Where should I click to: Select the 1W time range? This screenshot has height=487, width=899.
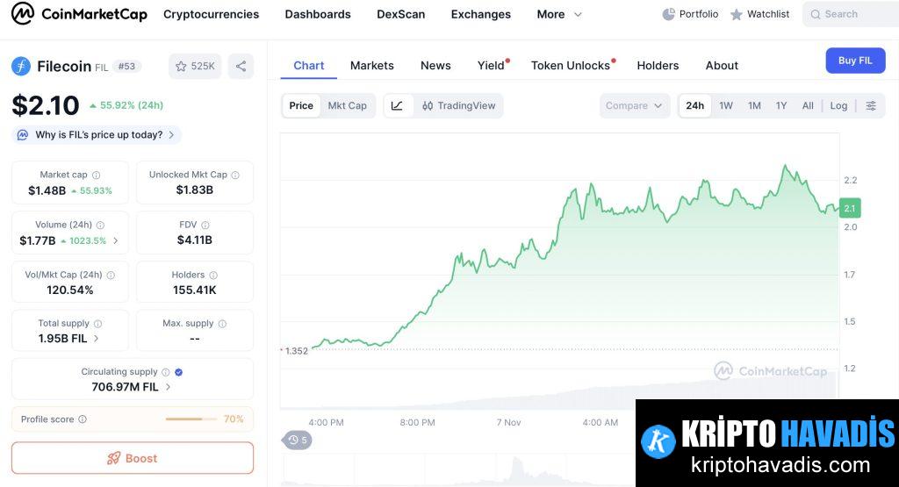(x=726, y=105)
